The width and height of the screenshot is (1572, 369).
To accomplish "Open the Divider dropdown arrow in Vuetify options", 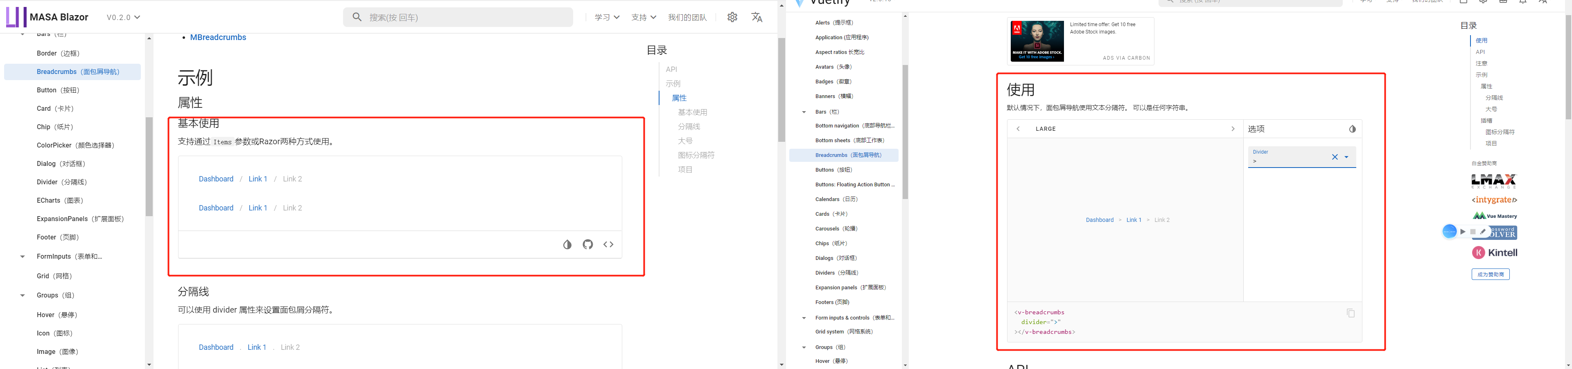I will pos(1347,157).
